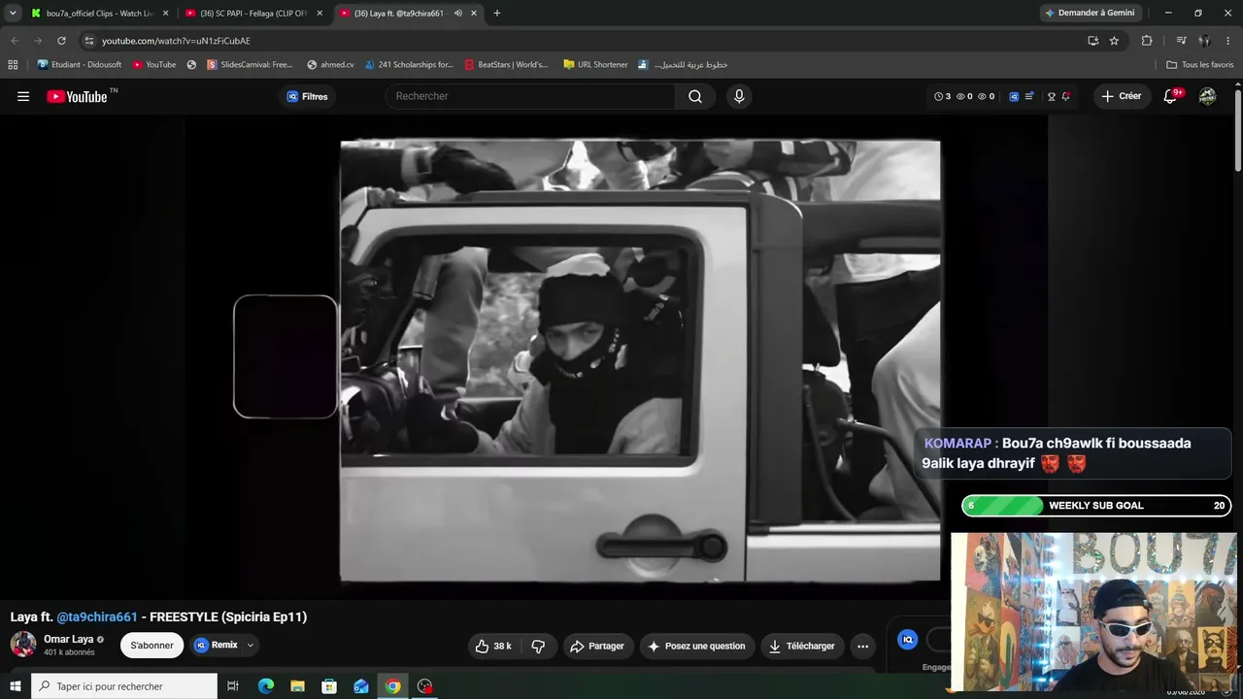Open the 241 Scholarships bookmark

pyautogui.click(x=410, y=65)
